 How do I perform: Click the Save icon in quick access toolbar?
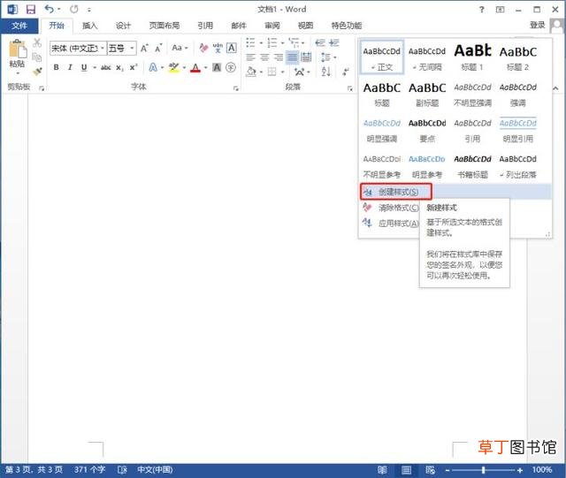point(31,10)
